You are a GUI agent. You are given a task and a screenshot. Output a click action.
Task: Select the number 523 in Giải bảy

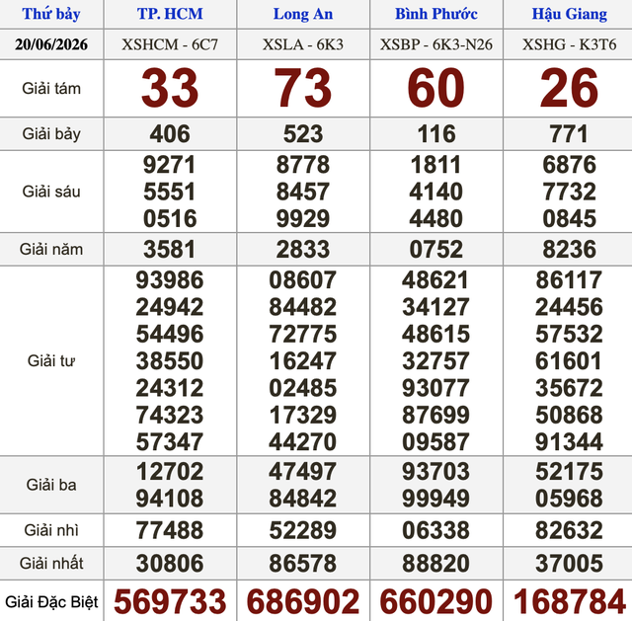coord(303,134)
